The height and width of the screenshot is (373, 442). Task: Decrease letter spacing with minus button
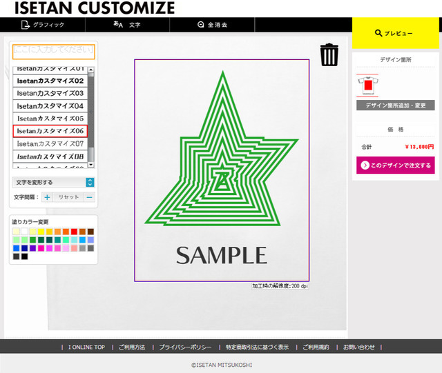coord(89,197)
